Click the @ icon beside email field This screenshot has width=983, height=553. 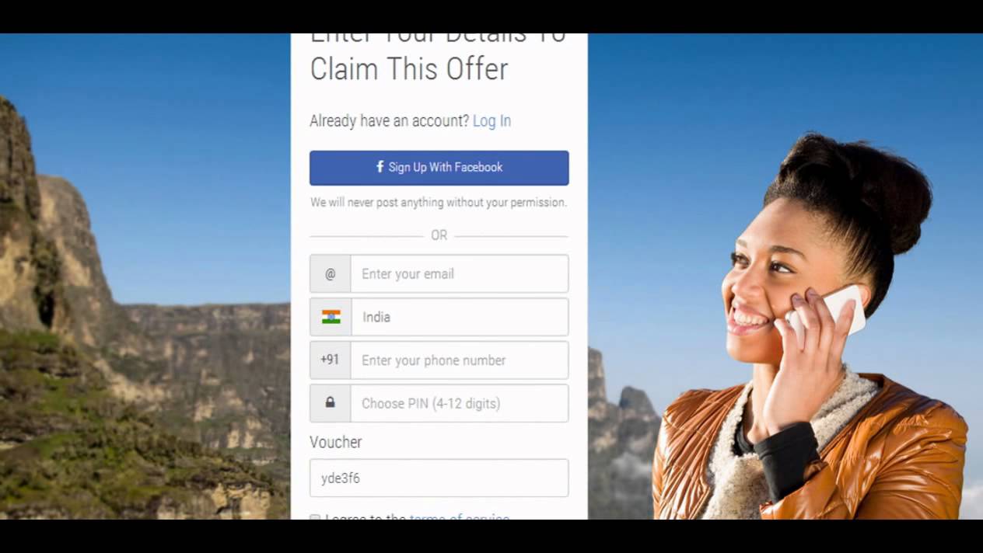pyautogui.click(x=331, y=274)
